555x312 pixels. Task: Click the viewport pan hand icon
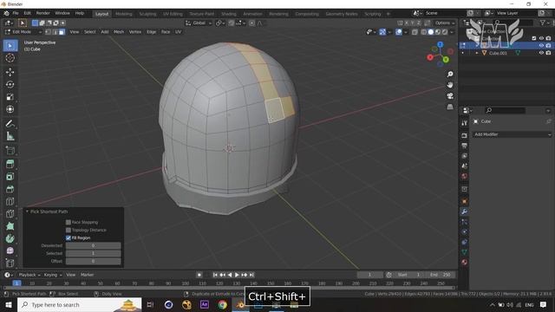point(450,85)
